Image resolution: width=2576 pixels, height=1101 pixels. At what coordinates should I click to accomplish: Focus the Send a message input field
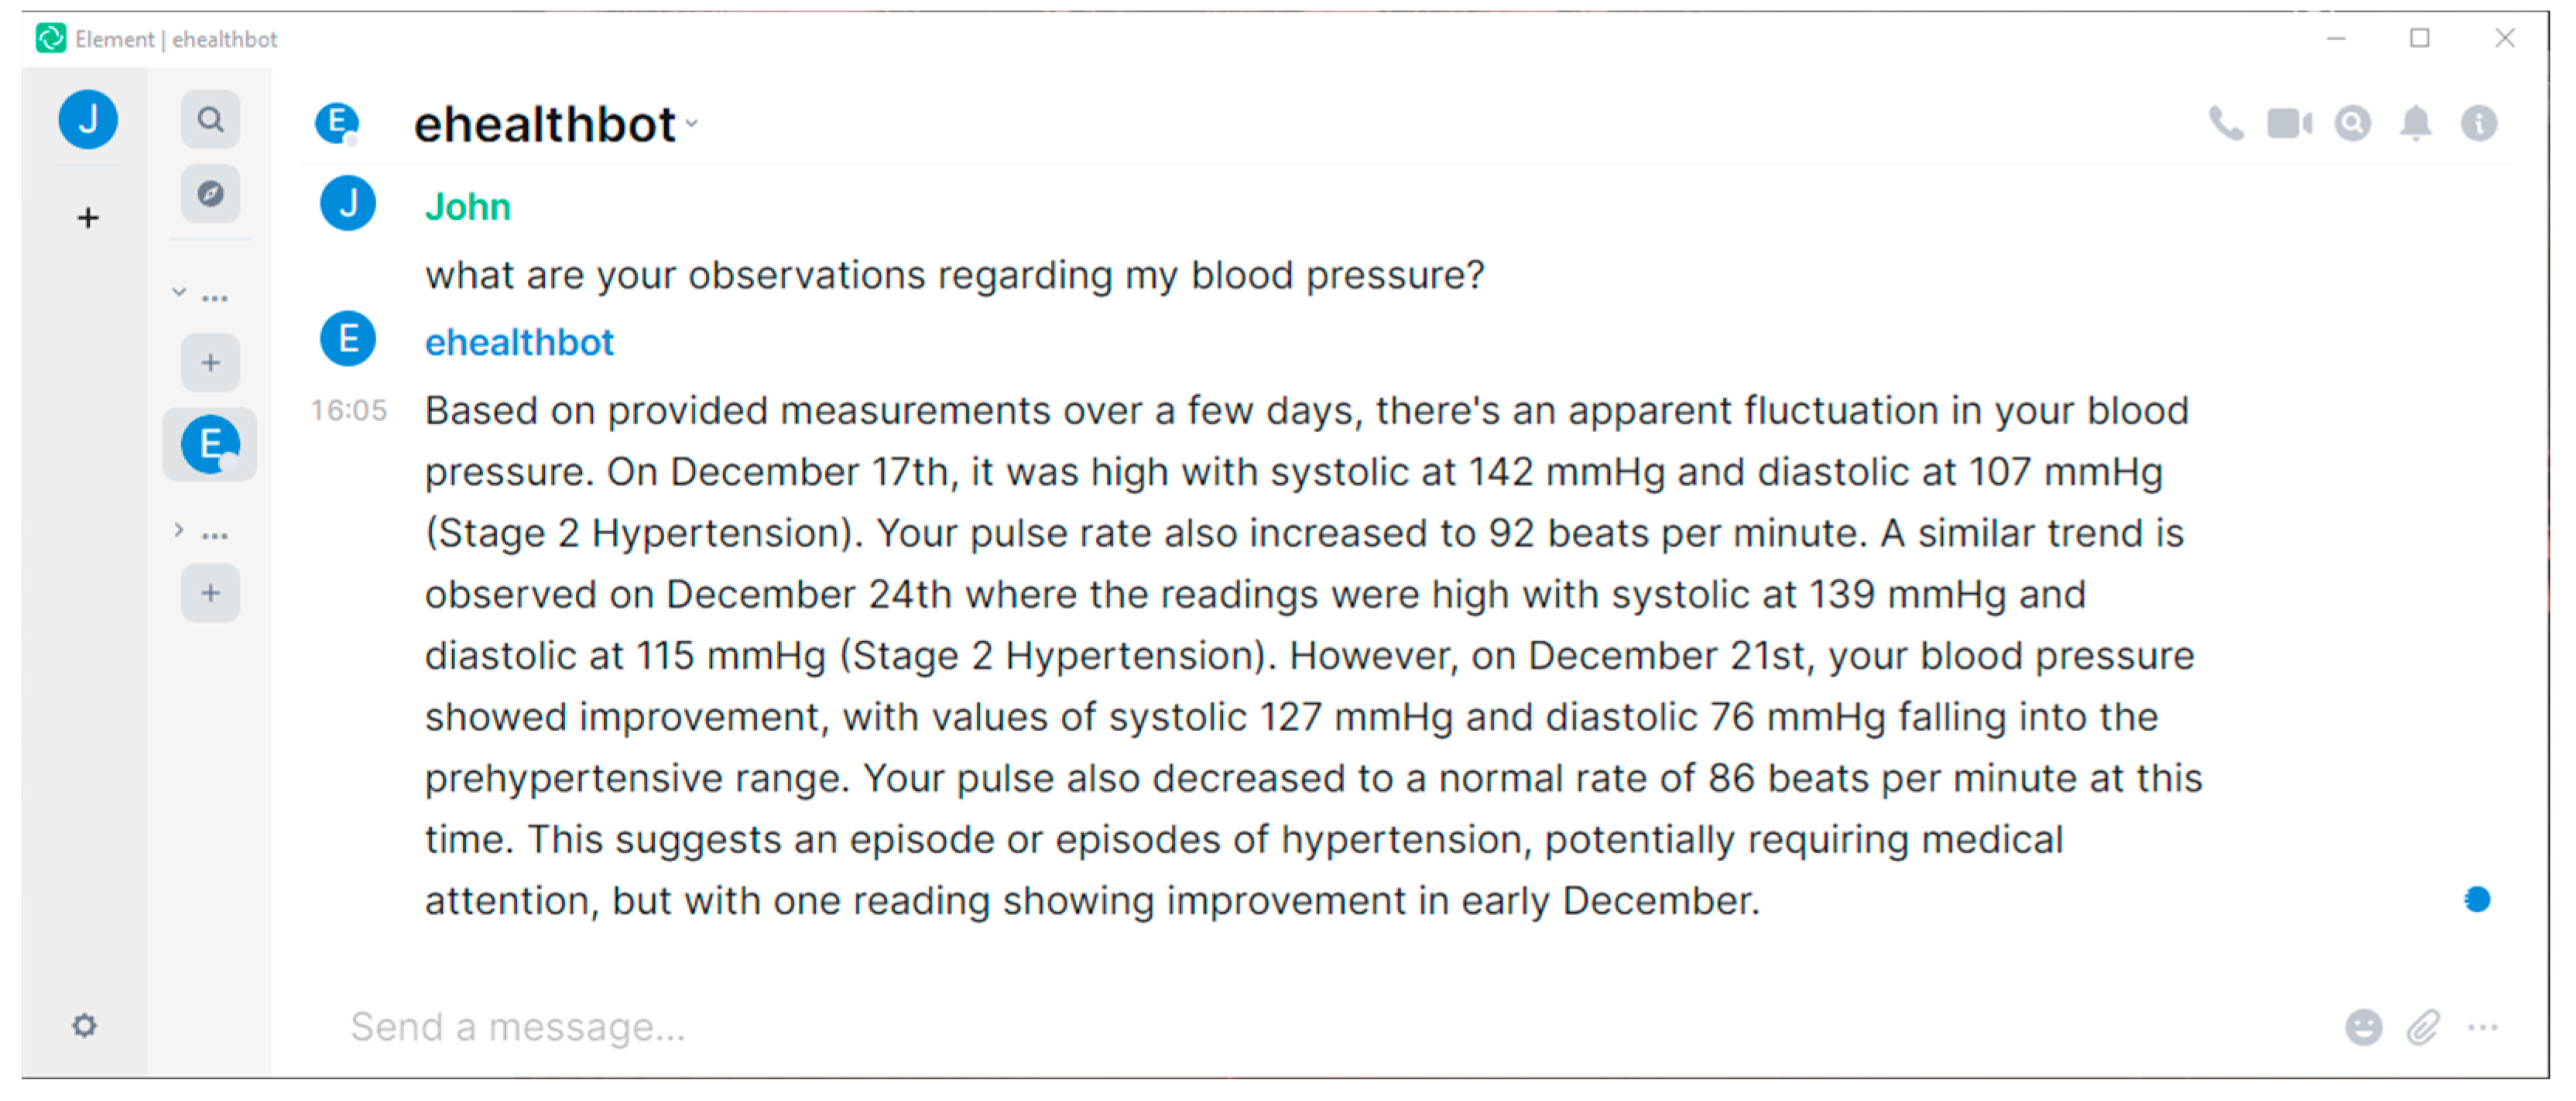1300,1027
